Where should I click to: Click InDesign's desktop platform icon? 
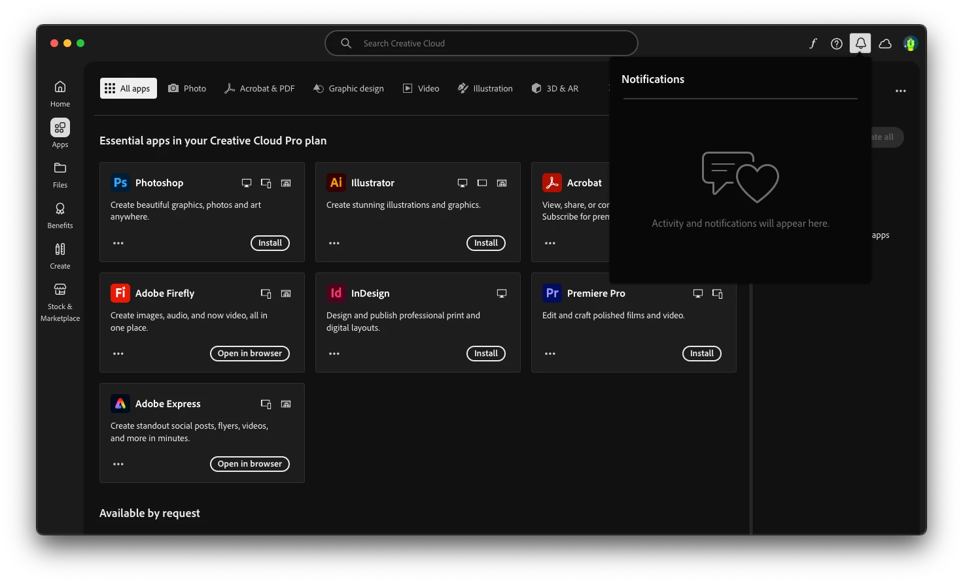coord(502,293)
